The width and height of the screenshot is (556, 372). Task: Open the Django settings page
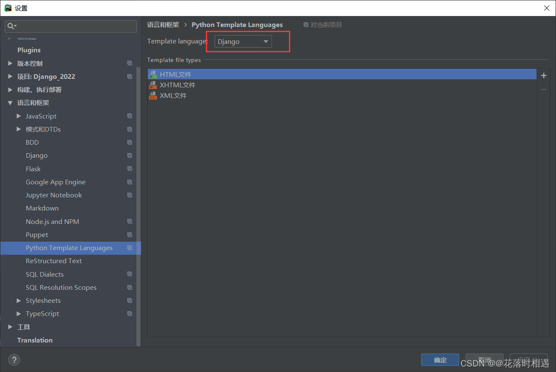[x=37, y=156]
